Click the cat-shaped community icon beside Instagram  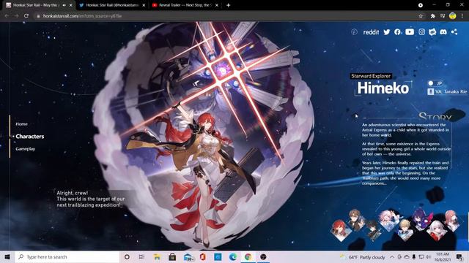click(432, 32)
